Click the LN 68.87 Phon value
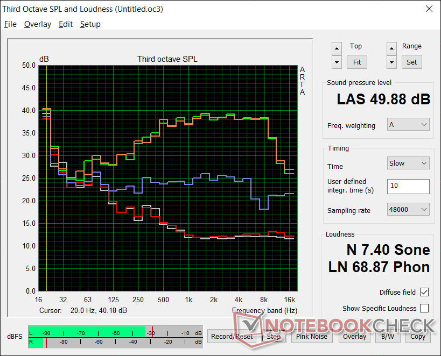This screenshot has height=356, width=441. pyautogui.click(x=379, y=267)
